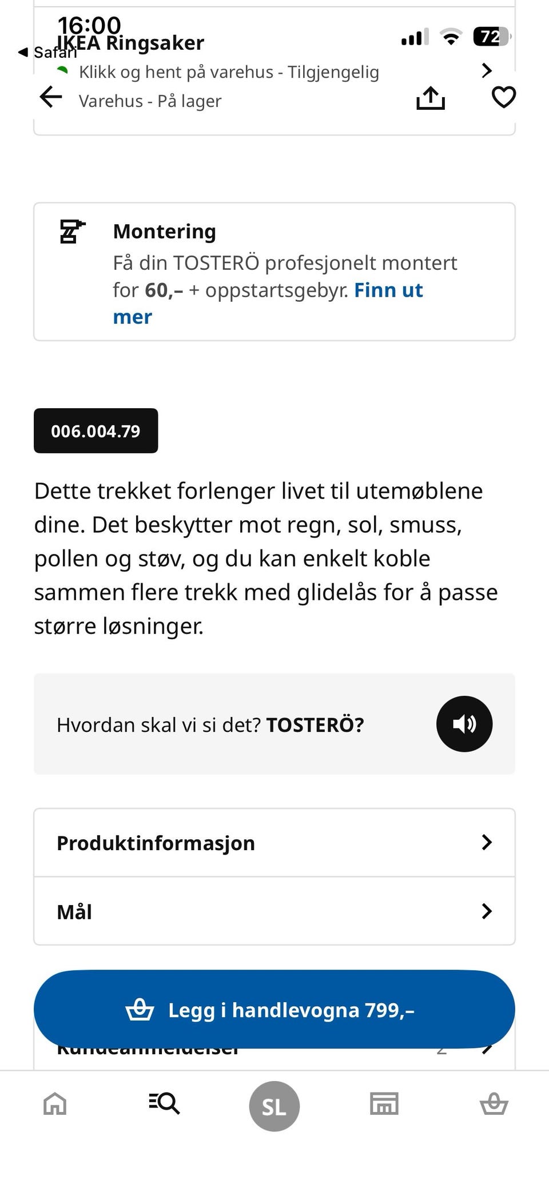Tap the basket icon in add-to-cart button
This screenshot has width=549, height=1188.
click(x=140, y=1009)
